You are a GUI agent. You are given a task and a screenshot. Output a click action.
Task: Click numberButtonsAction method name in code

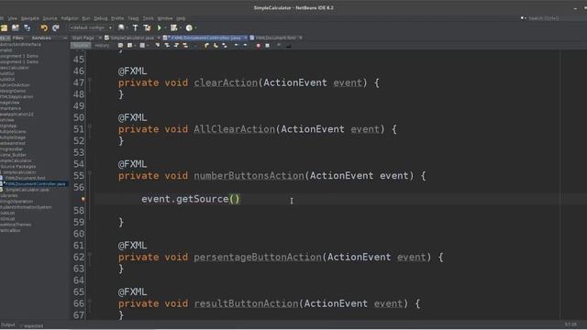pyautogui.click(x=249, y=176)
